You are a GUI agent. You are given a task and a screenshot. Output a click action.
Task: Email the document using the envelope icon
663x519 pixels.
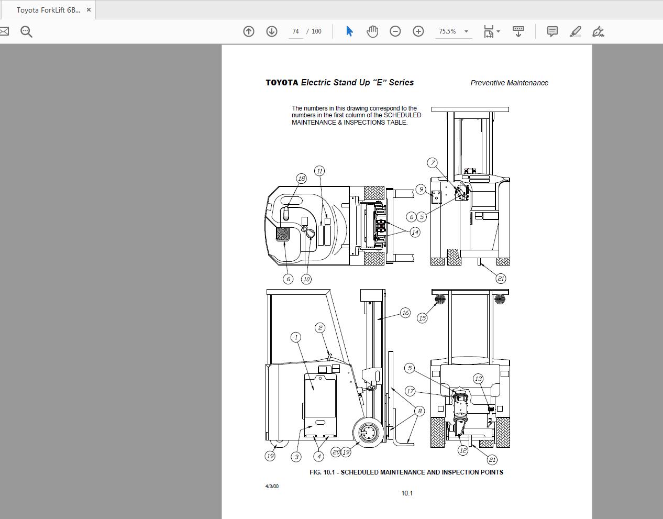[x=5, y=31]
